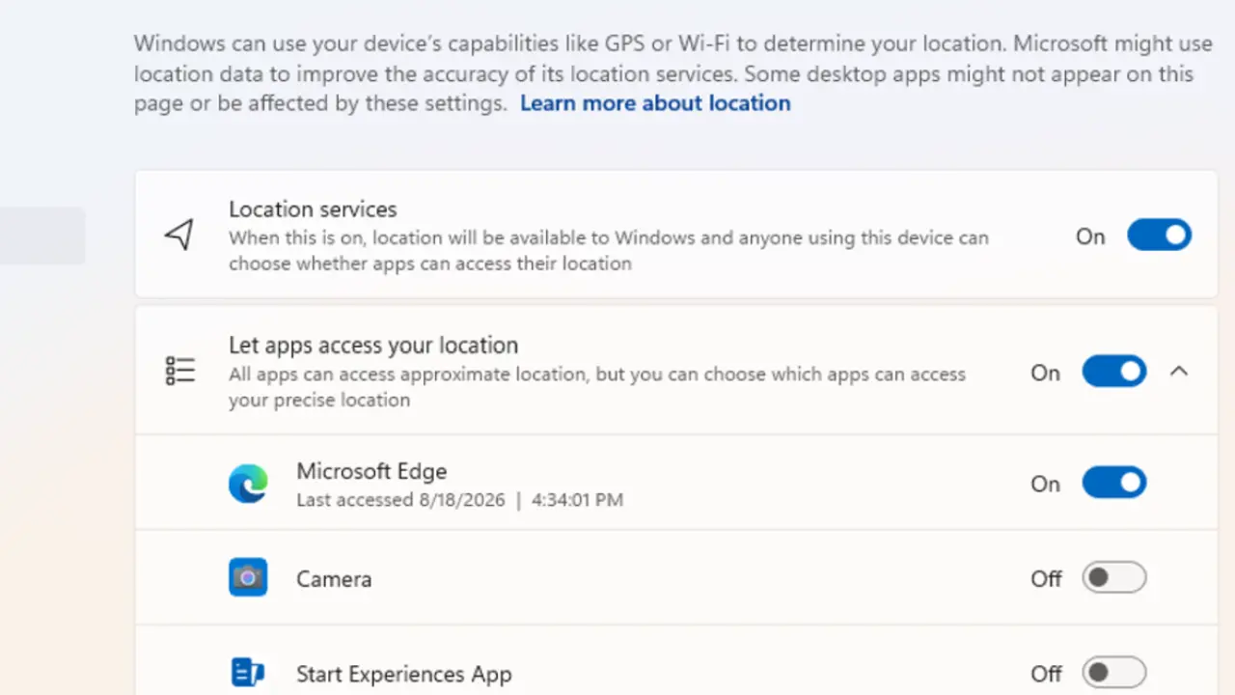This screenshot has height=695, width=1235.
Task: Click the Edge last accessed timestamp
Action: pos(459,500)
